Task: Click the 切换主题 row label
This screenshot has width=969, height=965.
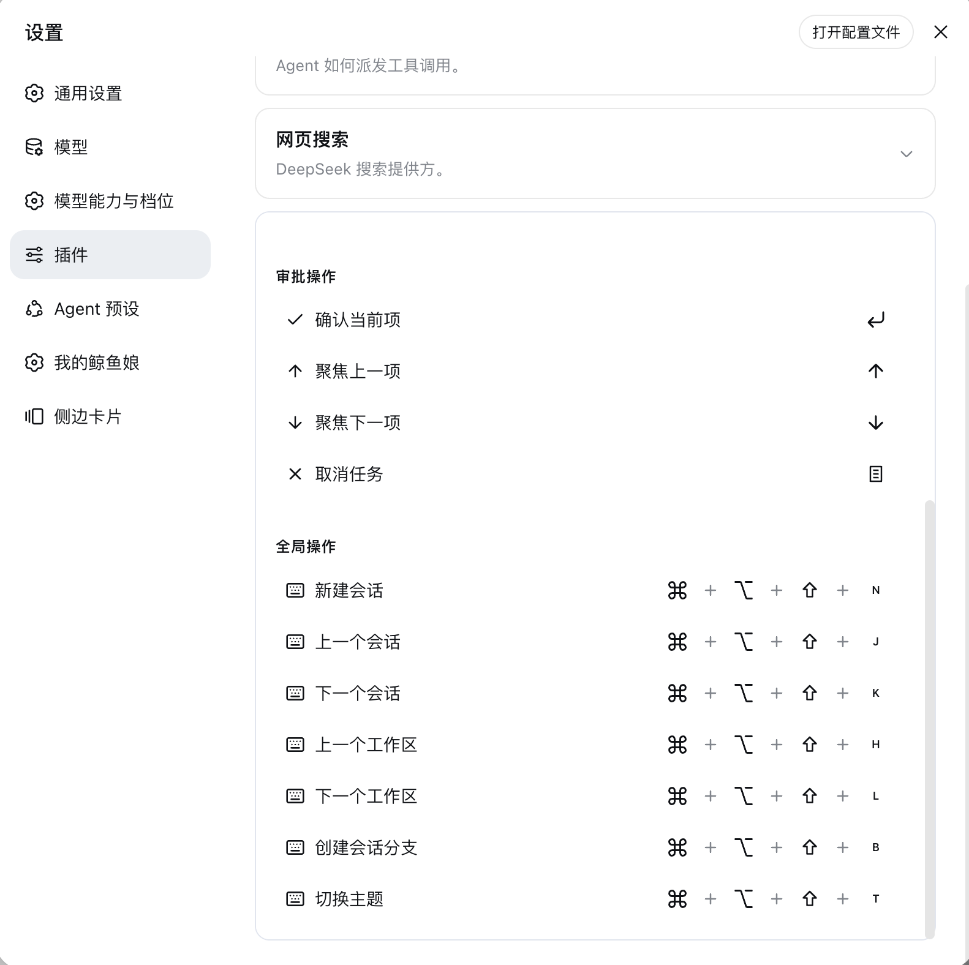Action: pyautogui.click(x=349, y=899)
